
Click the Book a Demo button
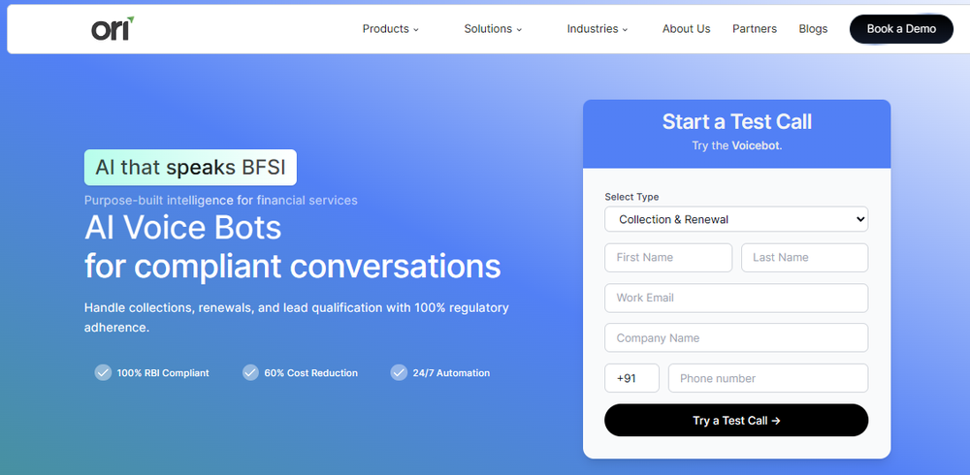[x=901, y=29]
